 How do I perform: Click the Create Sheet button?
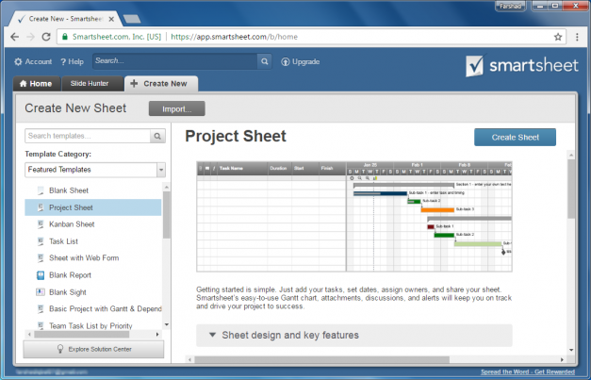(x=515, y=138)
